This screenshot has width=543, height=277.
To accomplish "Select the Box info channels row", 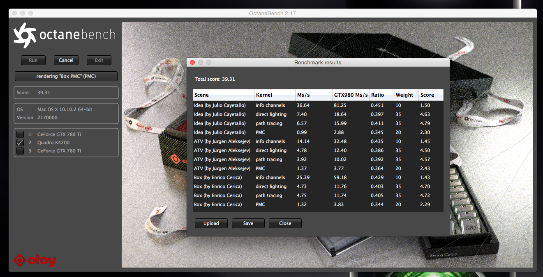I will click(318, 177).
